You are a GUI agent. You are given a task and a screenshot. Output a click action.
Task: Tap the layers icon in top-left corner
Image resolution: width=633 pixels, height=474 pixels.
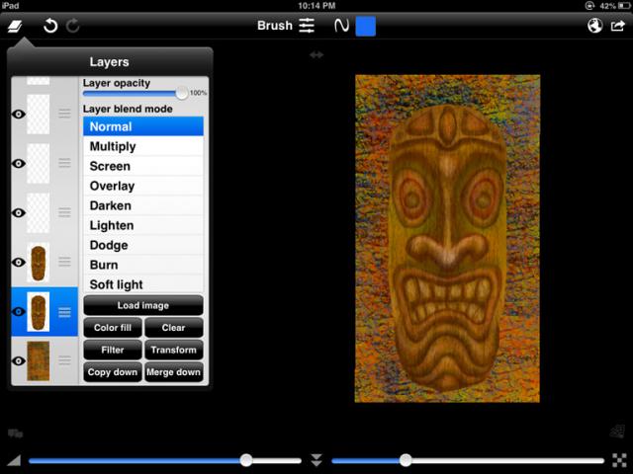tap(15, 26)
